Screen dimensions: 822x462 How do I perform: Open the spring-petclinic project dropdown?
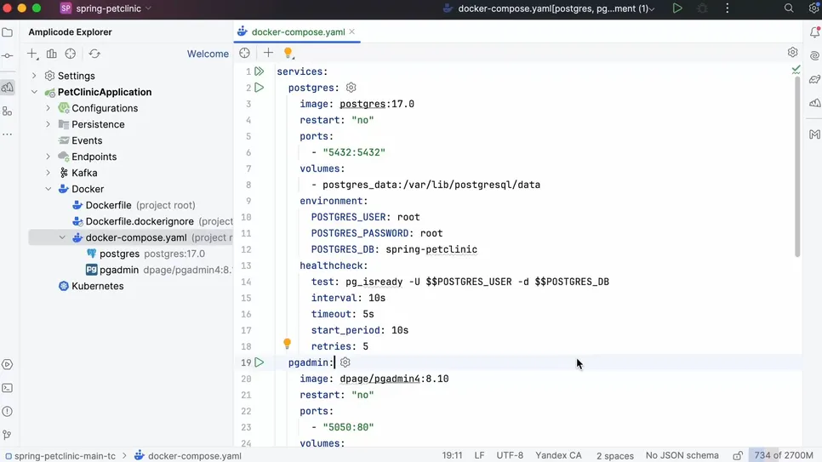(106, 9)
